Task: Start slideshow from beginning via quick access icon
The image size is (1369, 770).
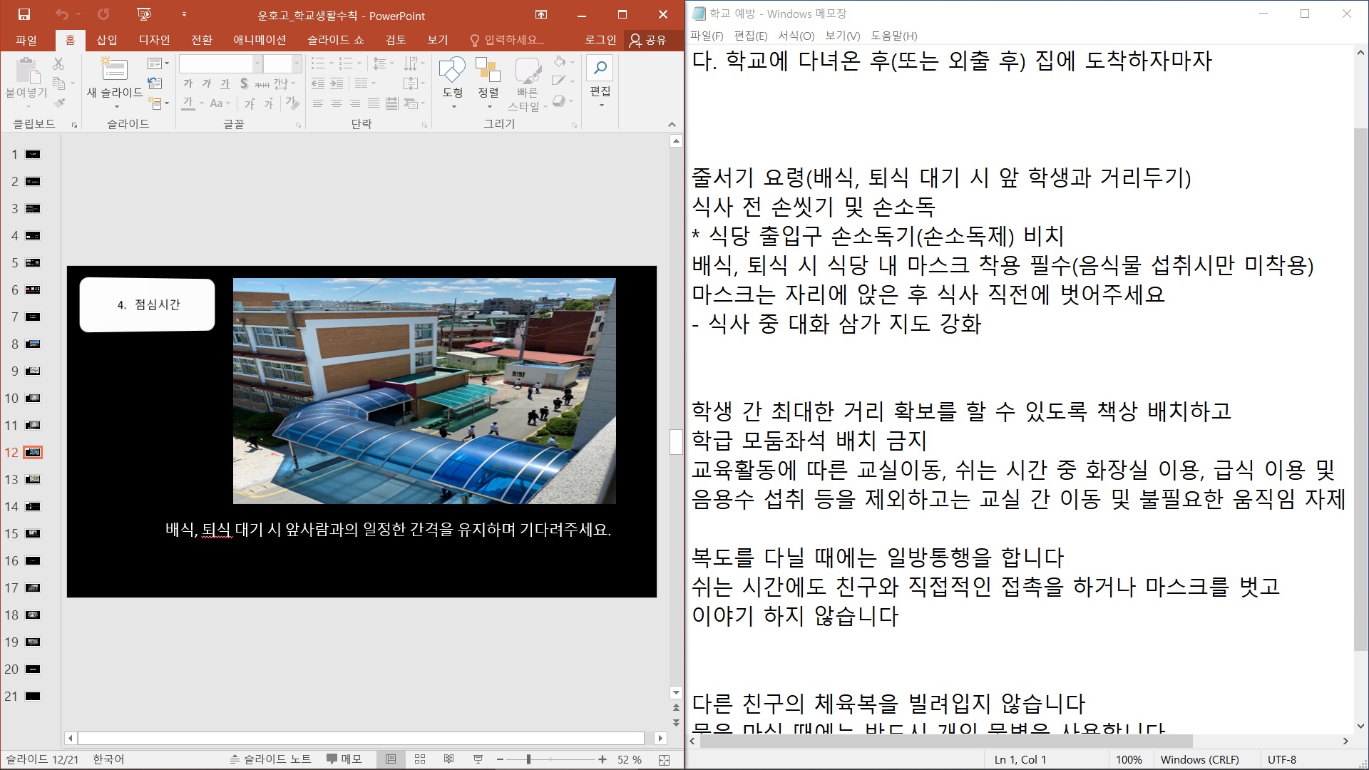Action: click(x=144, y=14)
